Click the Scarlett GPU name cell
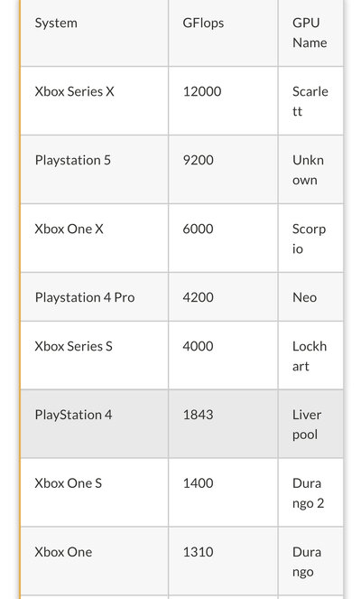This screenshot has width=361, height=599. pyautogui.click(x=310, y=101)
